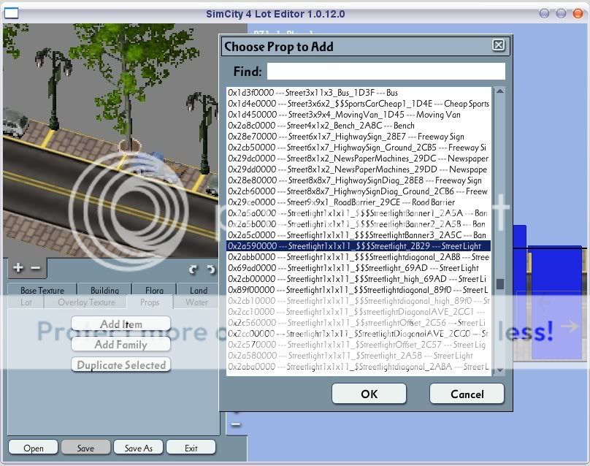Screen dimensions: 590x466
Task: Close the Choose Prop to Add dialog
Action: click(x=498, y=45)
